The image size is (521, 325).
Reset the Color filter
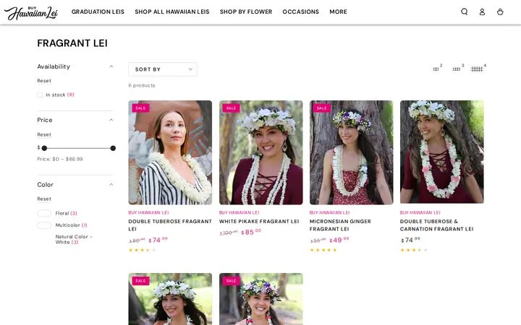pyautogui.click(x=44, y=199)
